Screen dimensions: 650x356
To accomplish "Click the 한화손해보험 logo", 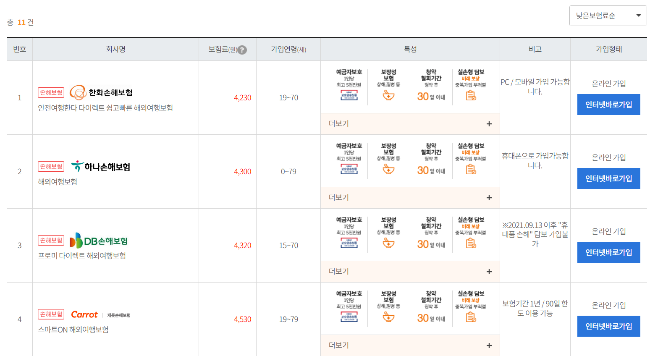I will tap(101, 92).
